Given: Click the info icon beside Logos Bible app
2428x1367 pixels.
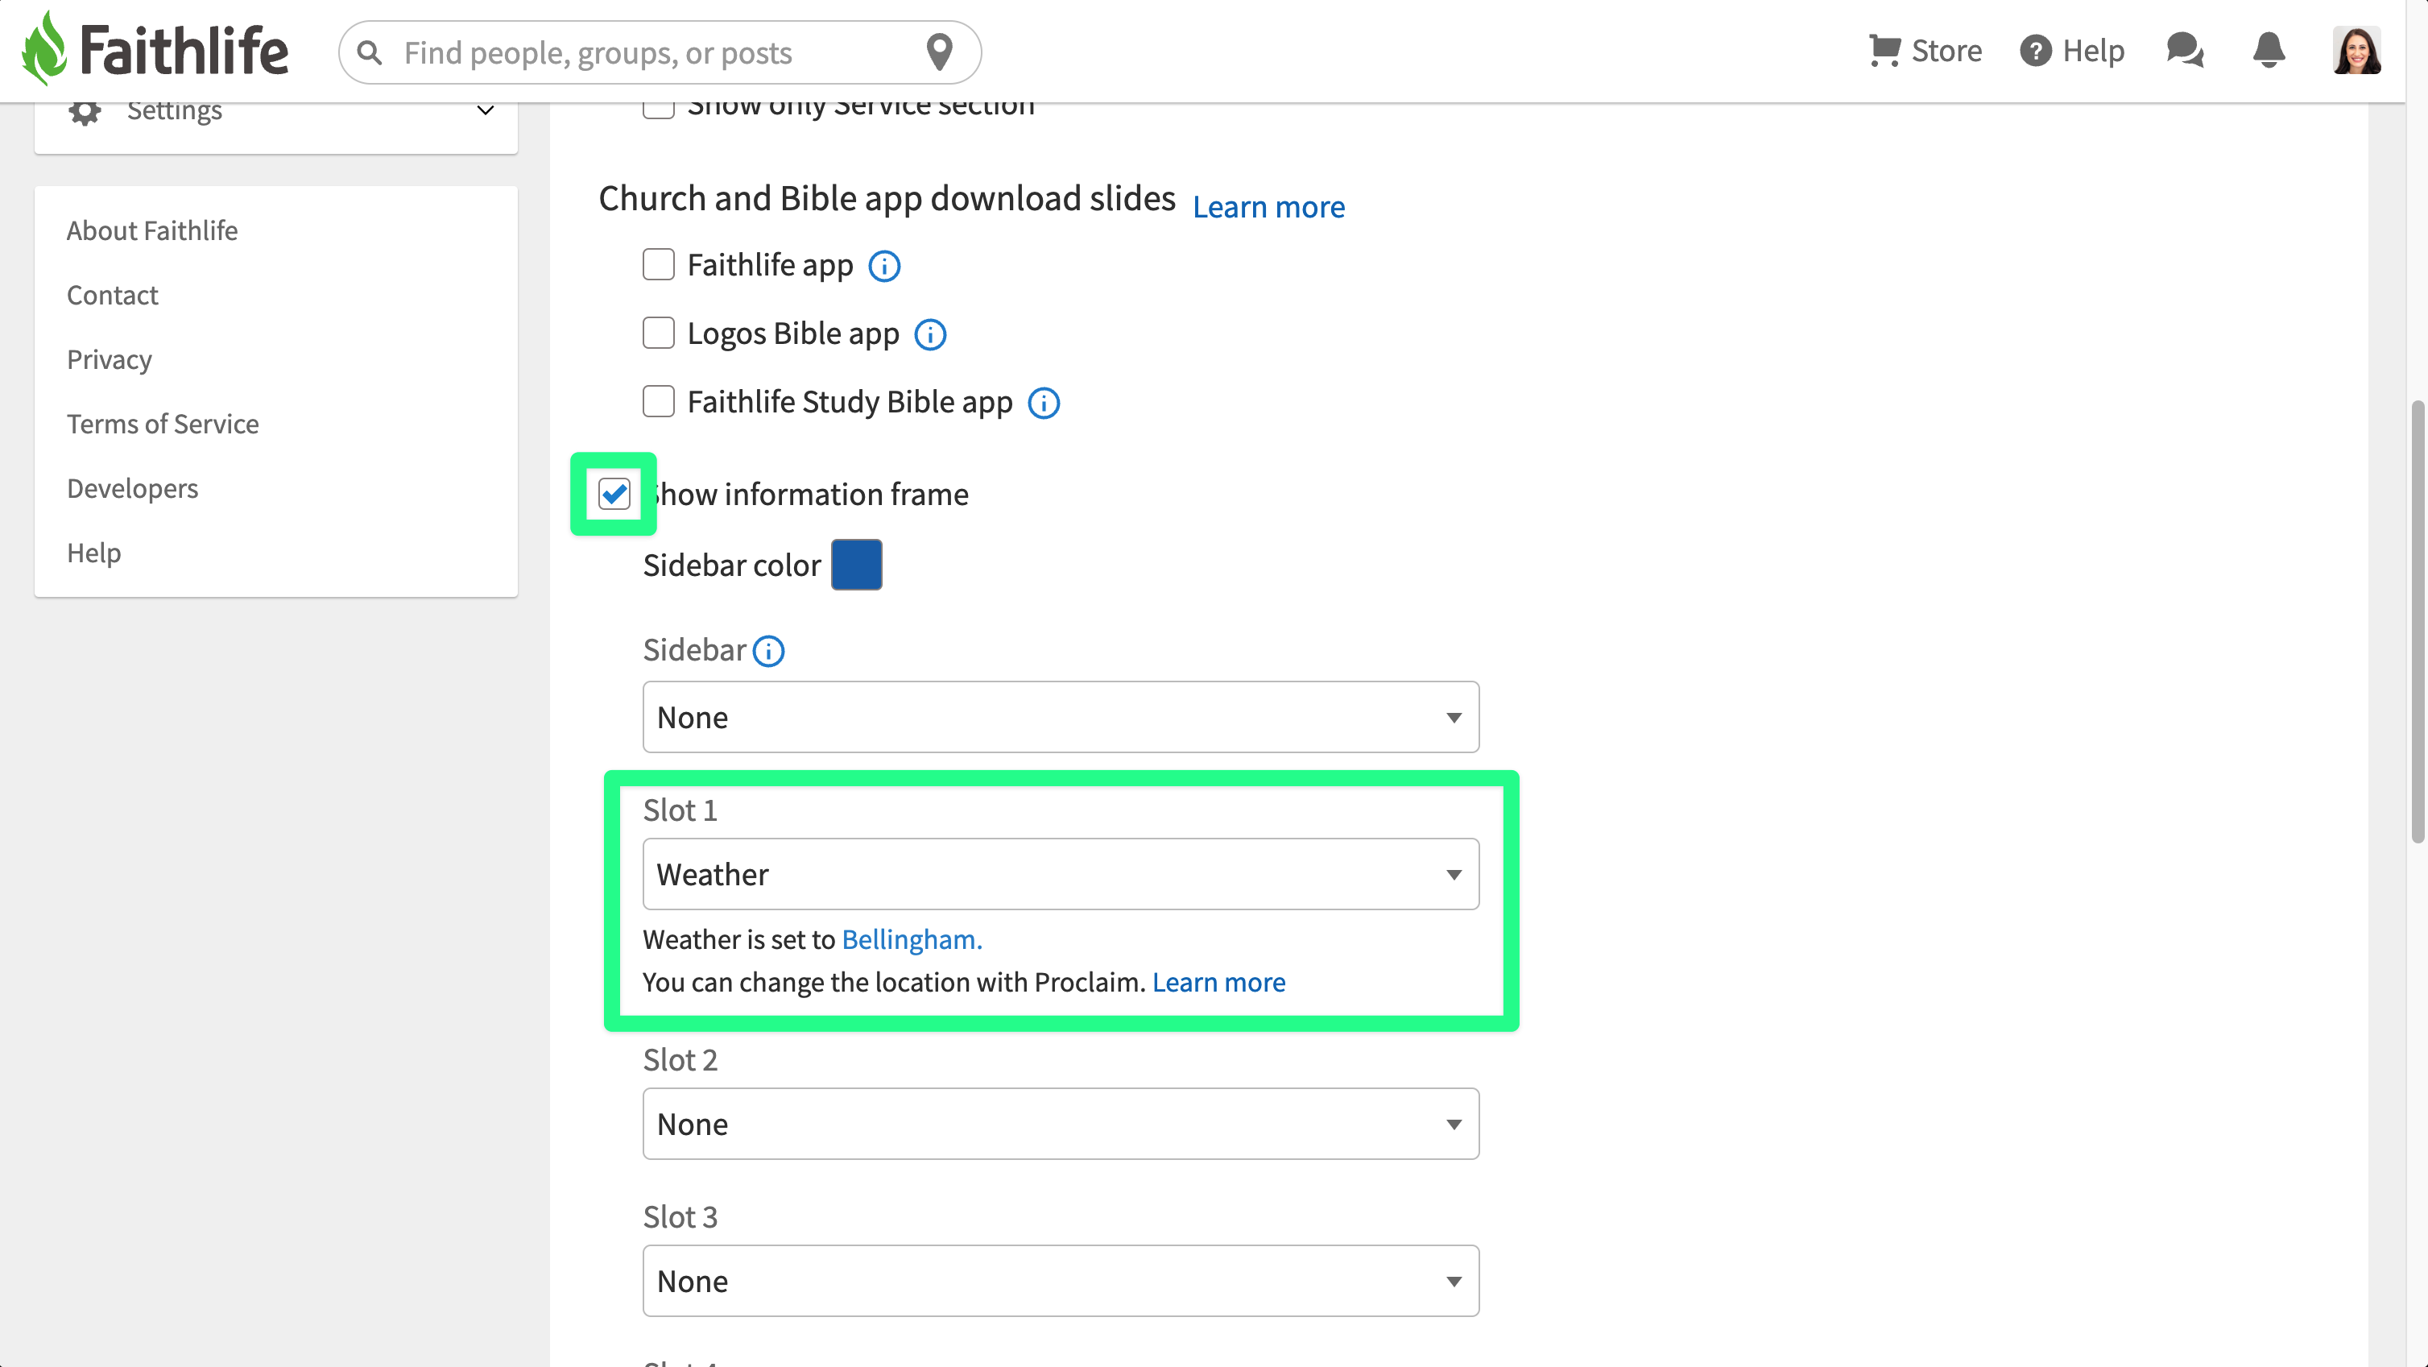Looking at the screenshot, I should pos(930,334).
